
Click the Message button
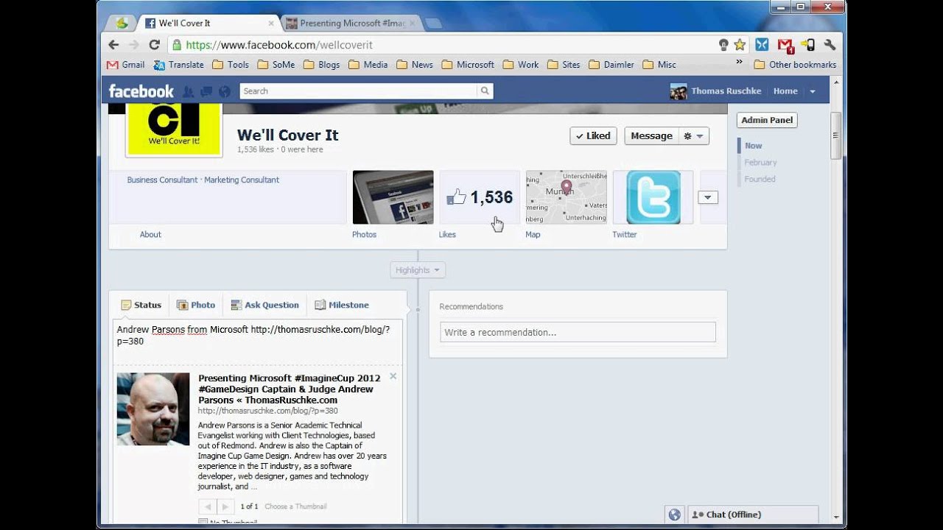[x=651, y=136]
